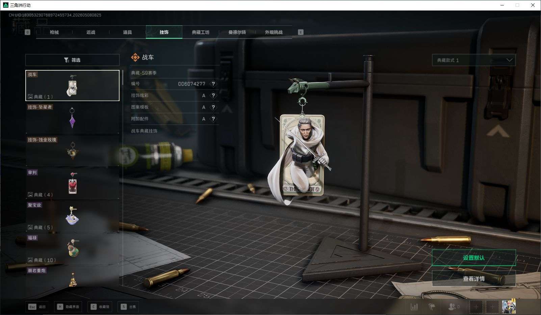The width and height of the screenshot is (541, 315).
Task: Click the E key hint right of tabs
Action: tap(301, 32)
